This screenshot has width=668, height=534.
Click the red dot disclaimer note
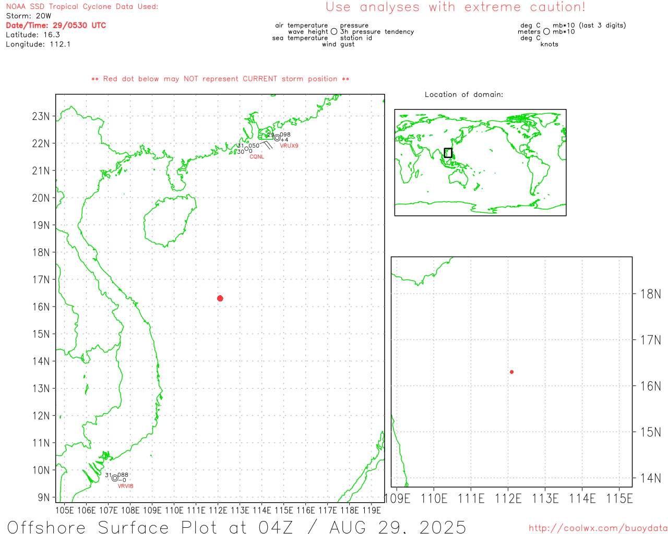pos(220,79)
